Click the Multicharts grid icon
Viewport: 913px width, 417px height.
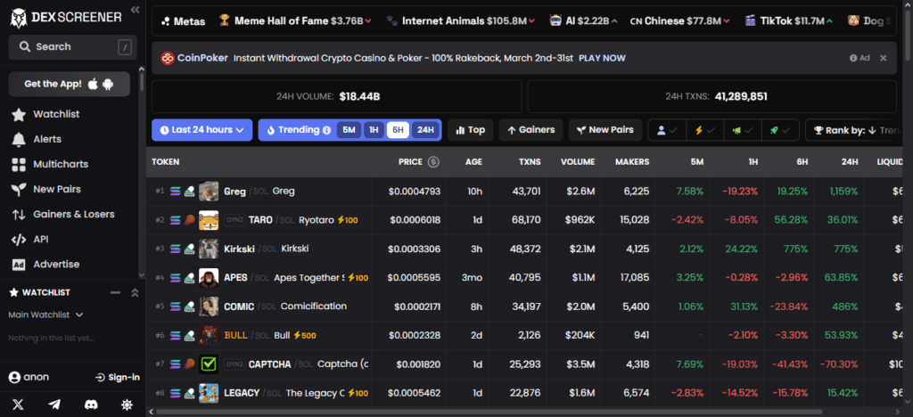point(19,164)
